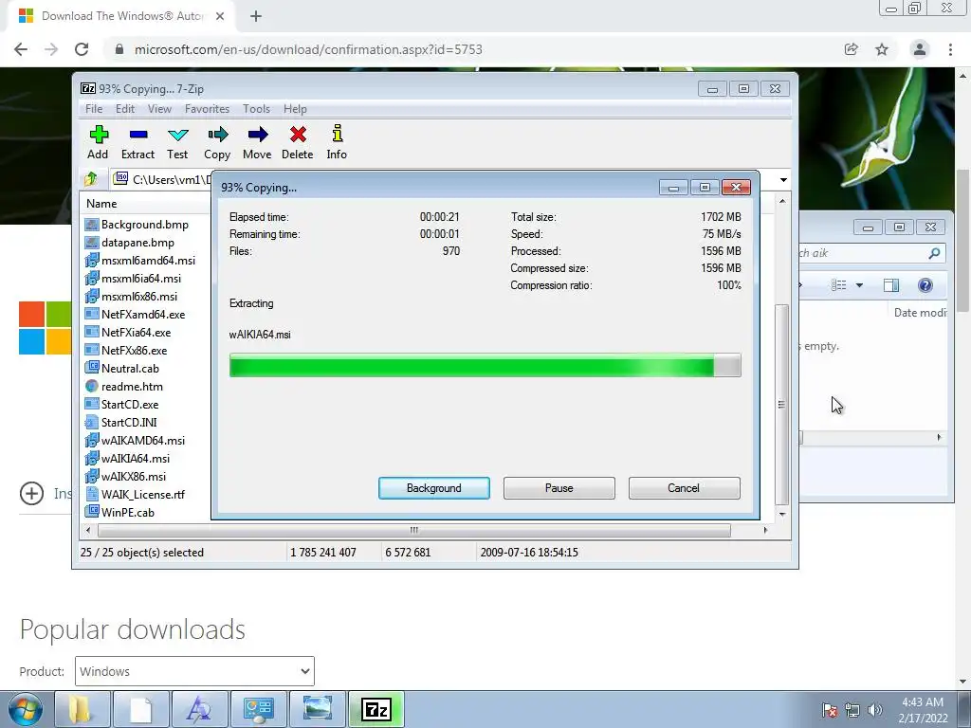
Task: Click the 7-Zip vertical scrollbar thumb
Action: tap(782, 404)
